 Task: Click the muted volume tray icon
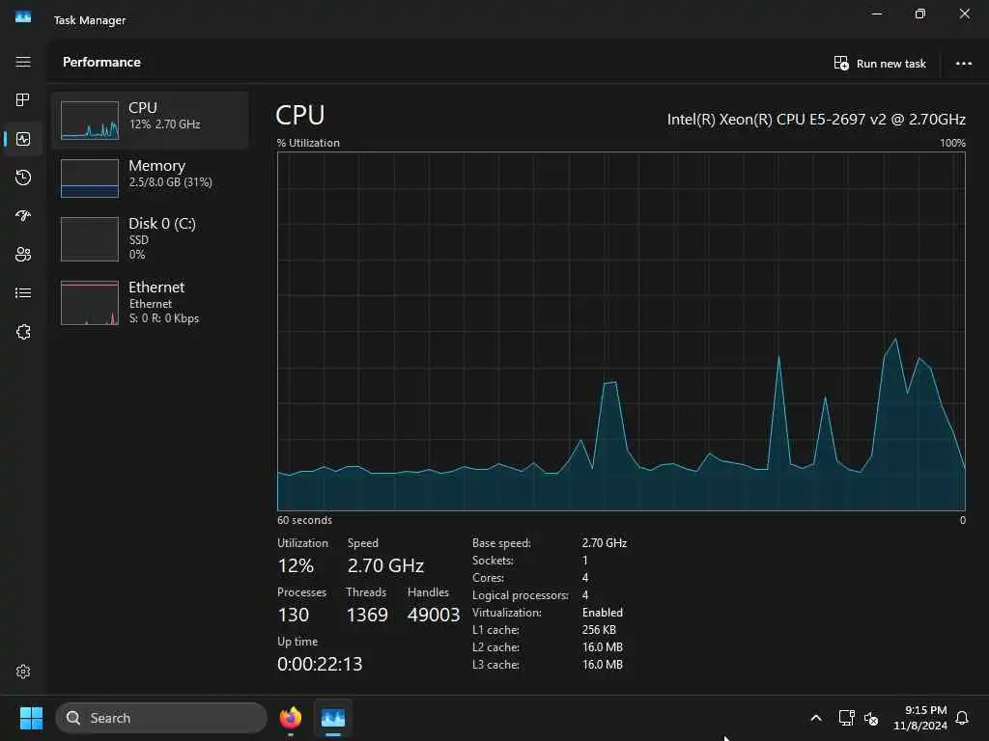(871, 718)
